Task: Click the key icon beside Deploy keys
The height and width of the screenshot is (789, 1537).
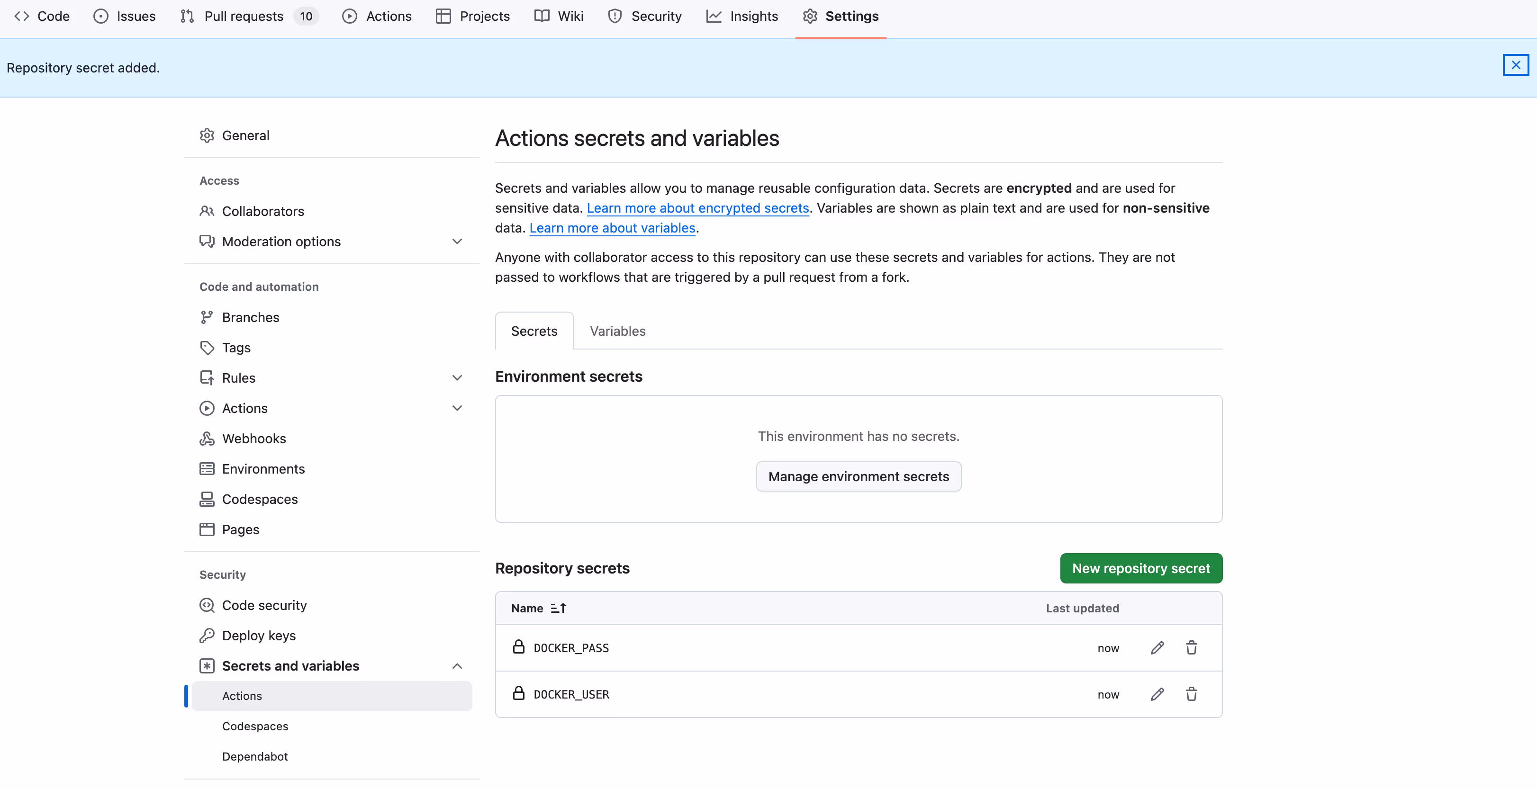Action: 207,636
